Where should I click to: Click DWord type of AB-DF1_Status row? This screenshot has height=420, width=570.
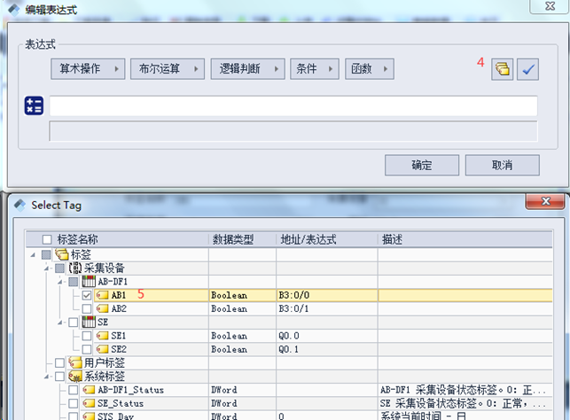coord(224,390)
